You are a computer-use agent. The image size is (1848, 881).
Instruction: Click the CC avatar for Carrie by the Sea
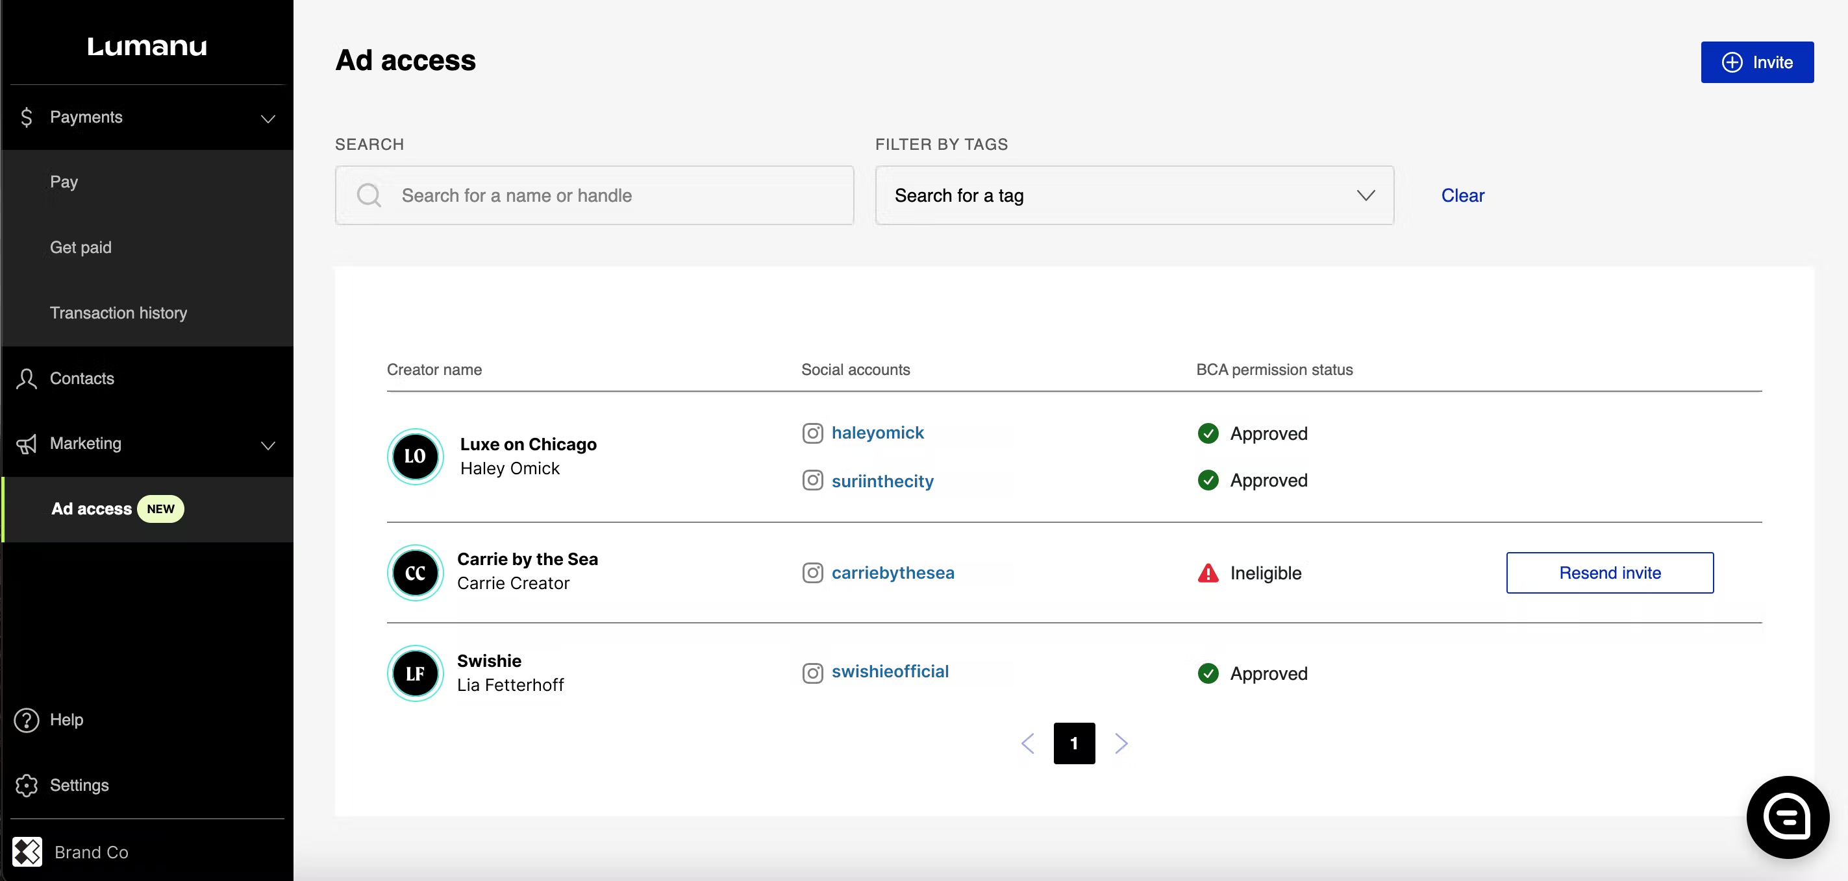(415, 572)
